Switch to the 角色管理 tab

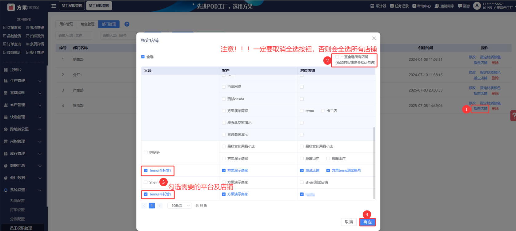pos(87,24)
